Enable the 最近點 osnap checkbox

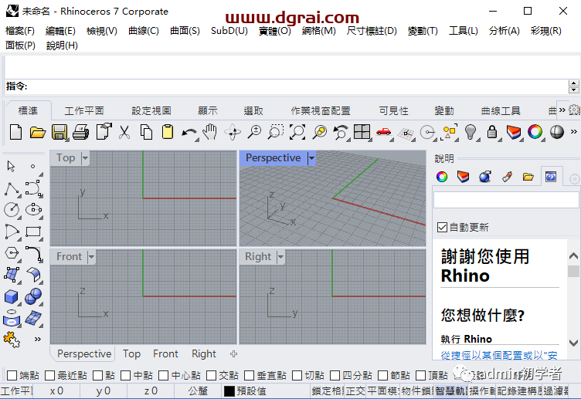[x=49, y=375]
